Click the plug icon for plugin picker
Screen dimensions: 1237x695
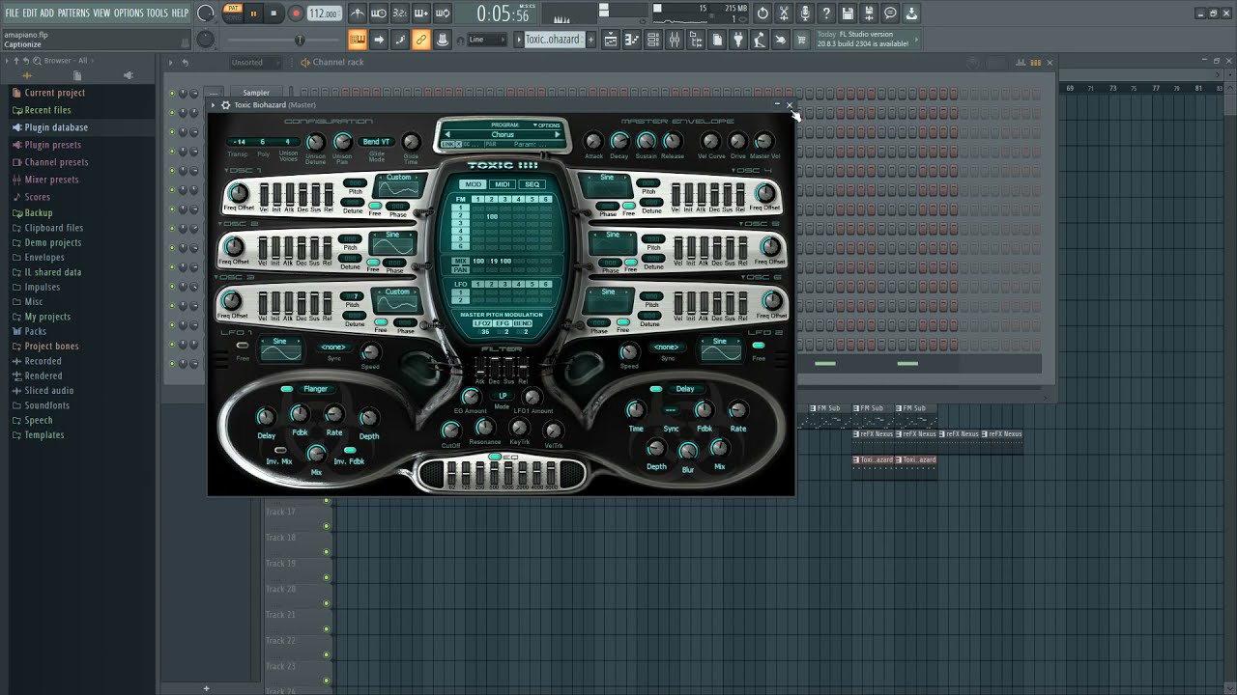click(738, 40)
